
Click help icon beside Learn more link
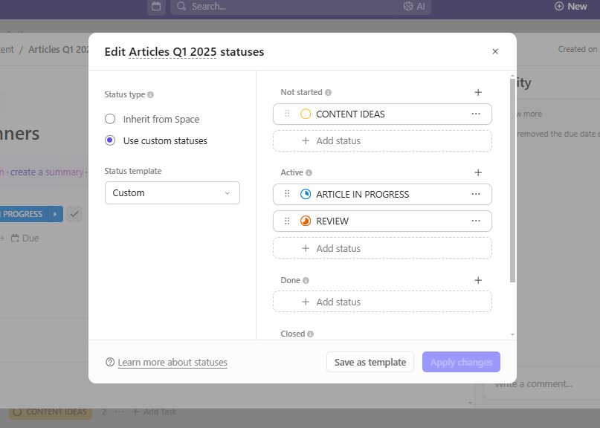(110, 362)
